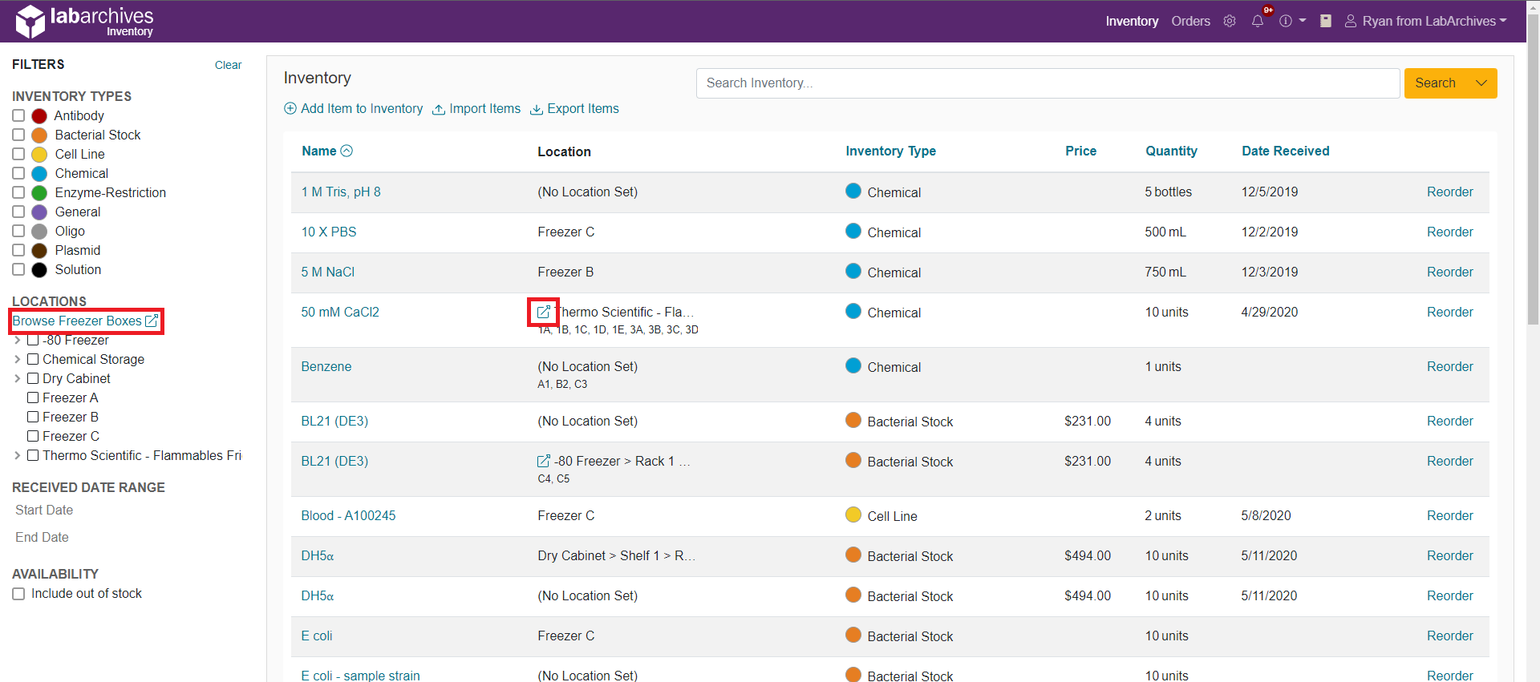Tick the Freezer B location checkbox
Image resolution: width=1540 pixels, height=682 pixels.
(x=33, y=417)
